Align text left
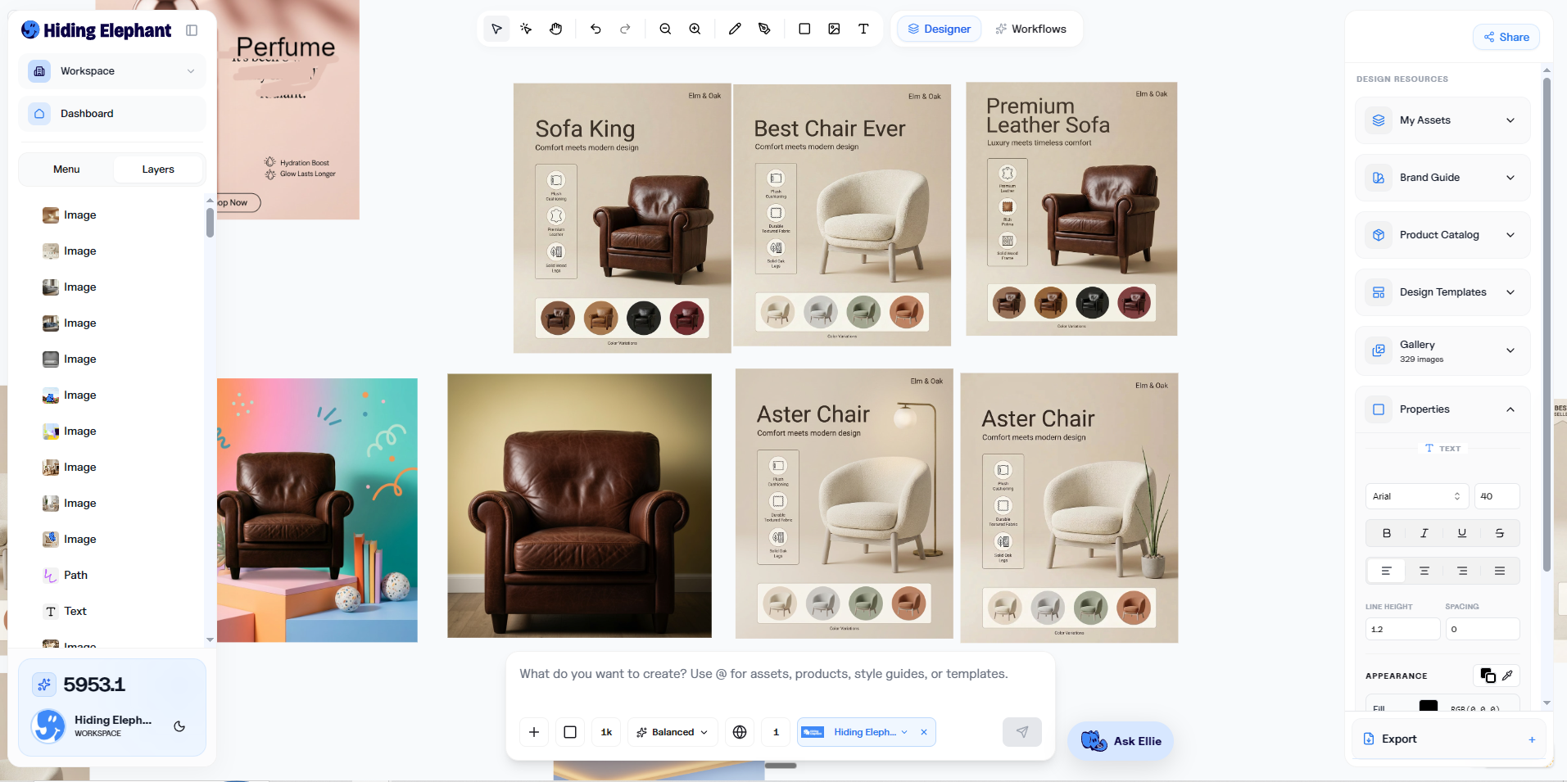1567x782 pixels. point(1386,571)
